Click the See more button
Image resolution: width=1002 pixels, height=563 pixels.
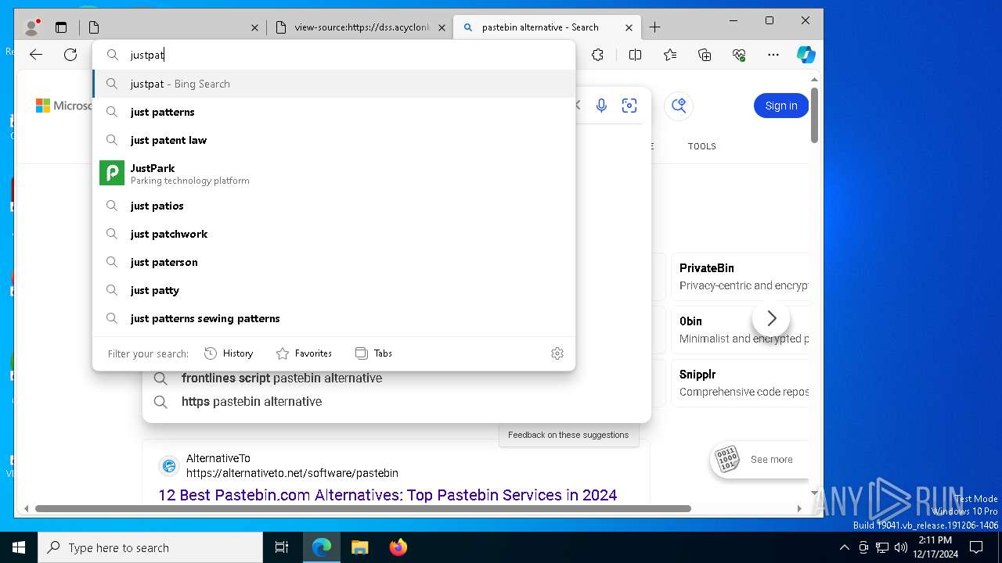(759, 460)
